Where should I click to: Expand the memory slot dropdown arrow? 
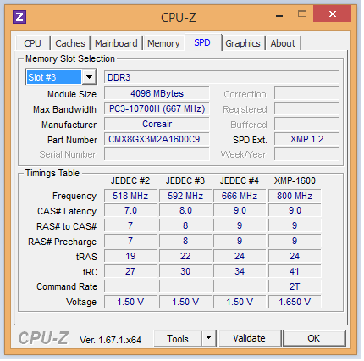click(x=89, y=77)
